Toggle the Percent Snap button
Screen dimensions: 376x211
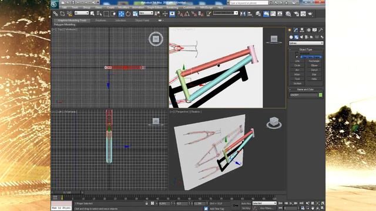(x=194, y=13)
